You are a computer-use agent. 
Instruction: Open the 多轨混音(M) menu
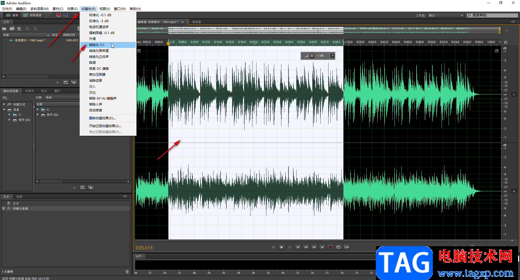40,9
